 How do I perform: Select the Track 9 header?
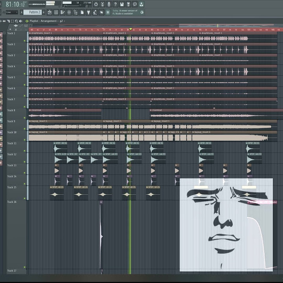click(x=17, y=125)
